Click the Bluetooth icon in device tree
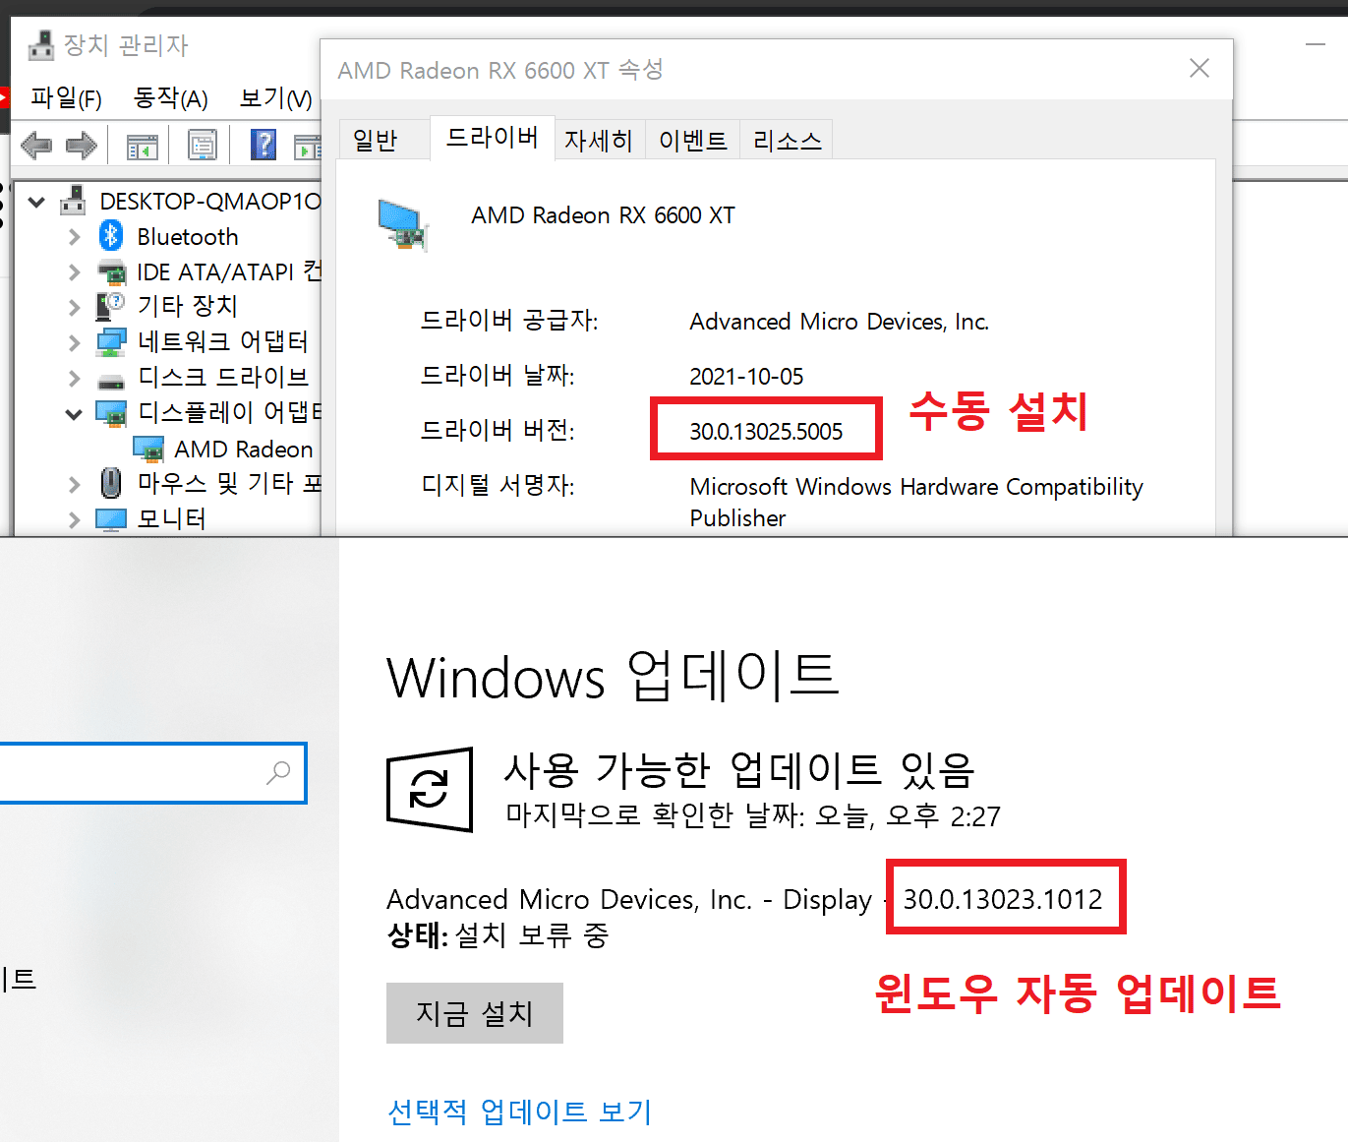This screenshot has width=1348, height=1142. (x=111, y=236)
